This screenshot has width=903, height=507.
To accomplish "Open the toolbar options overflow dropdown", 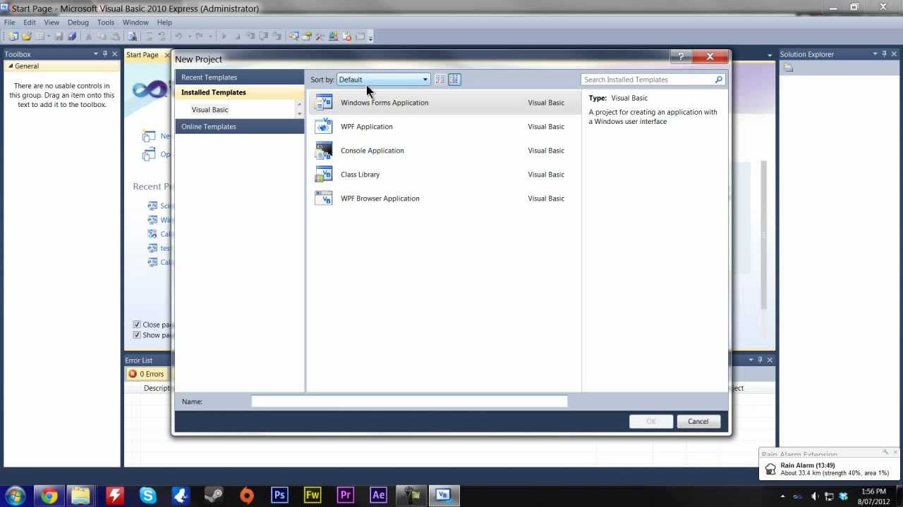I will pos(370,37).
